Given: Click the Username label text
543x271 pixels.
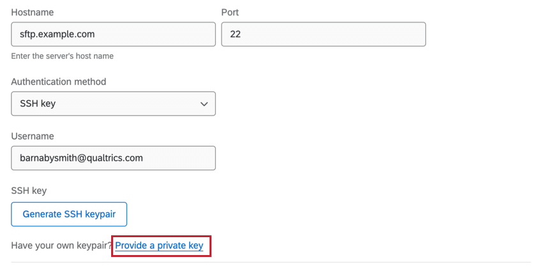Looking at the screenshot, I should (x=33, y=136).
